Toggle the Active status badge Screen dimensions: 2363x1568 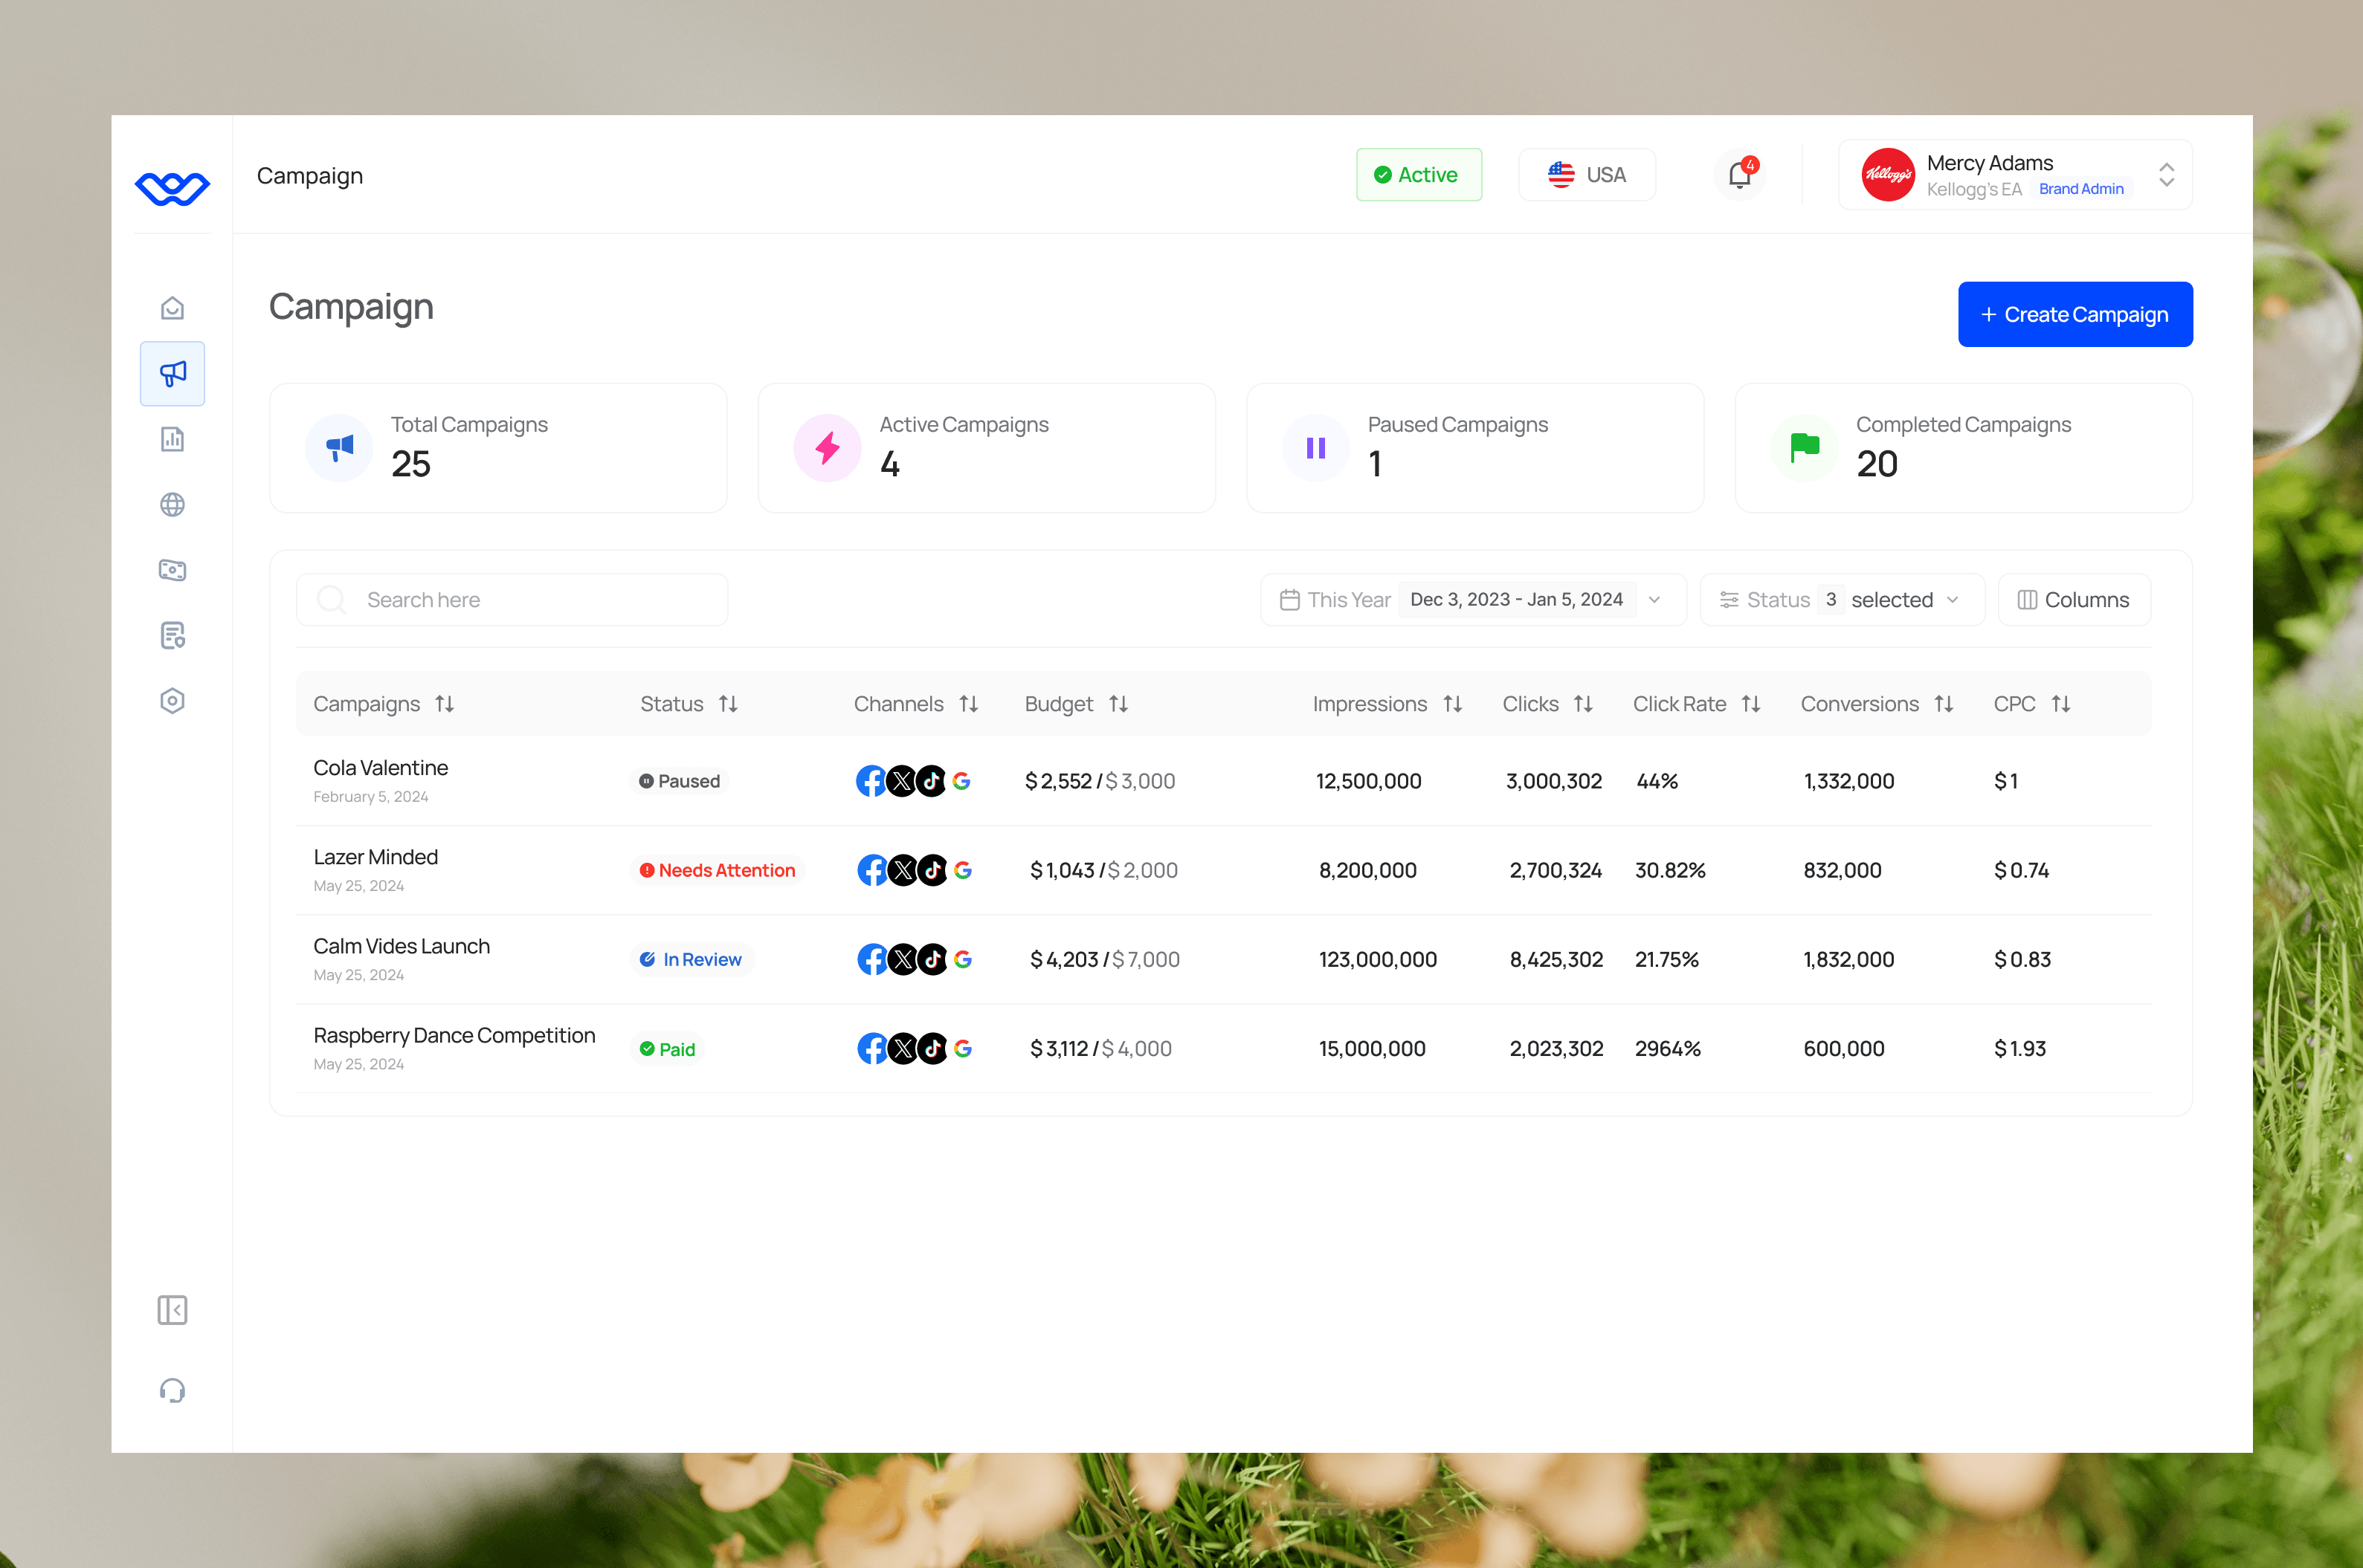click(x=1418, y=175)
